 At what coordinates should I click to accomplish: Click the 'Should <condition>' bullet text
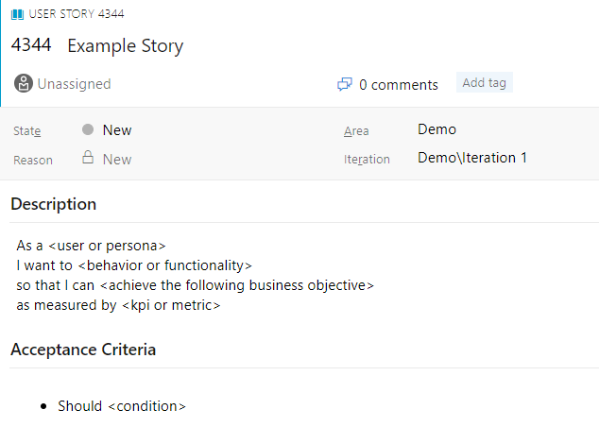pos(122,406)
